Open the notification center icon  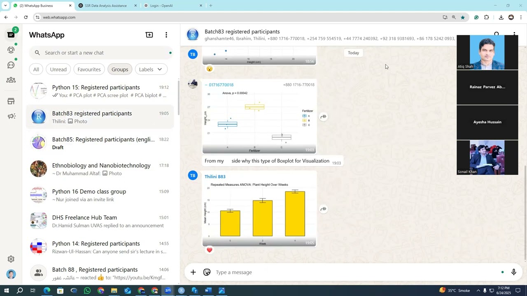(x=518, y=291)
